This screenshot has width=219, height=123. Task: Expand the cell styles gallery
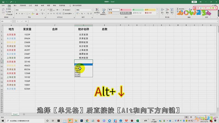157,14
